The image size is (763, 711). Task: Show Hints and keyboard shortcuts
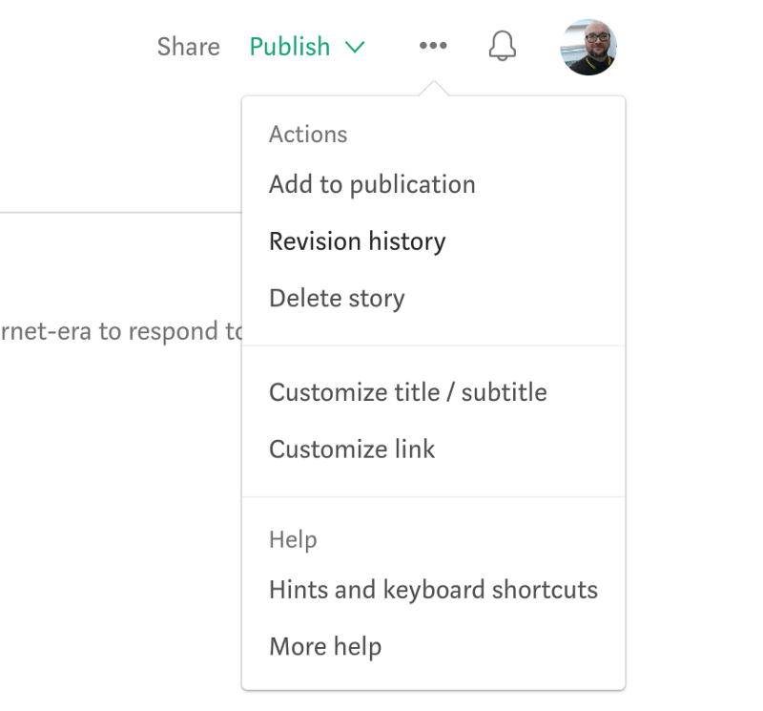[433, 590]
